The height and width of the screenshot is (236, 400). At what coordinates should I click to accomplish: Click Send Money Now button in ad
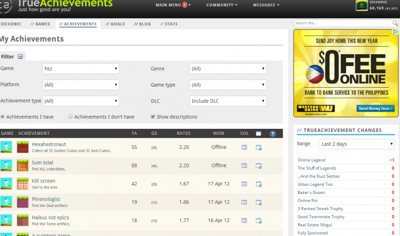[x=375, y=108]
